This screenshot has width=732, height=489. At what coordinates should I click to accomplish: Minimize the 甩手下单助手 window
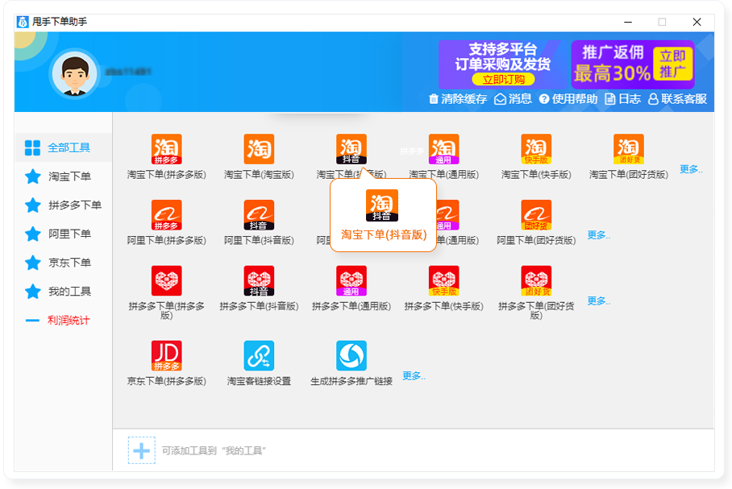628,22
